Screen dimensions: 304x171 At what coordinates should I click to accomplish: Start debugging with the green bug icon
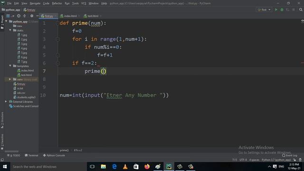[282, 9]
